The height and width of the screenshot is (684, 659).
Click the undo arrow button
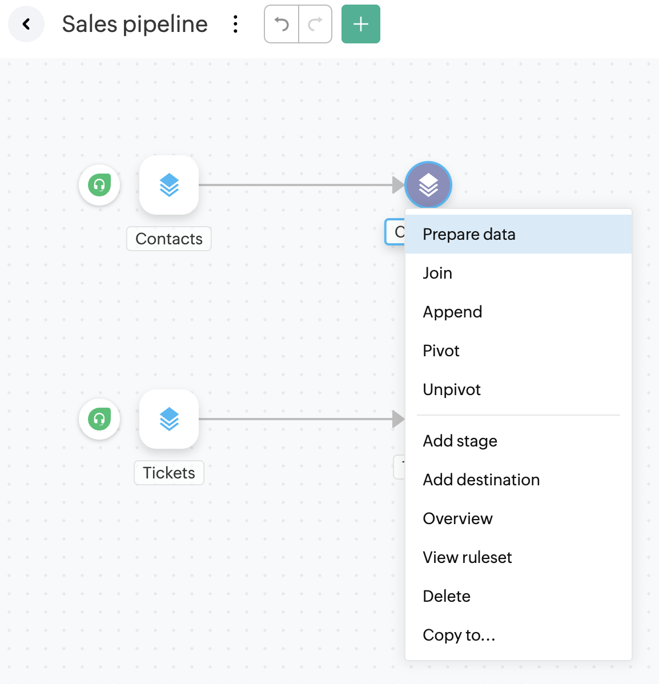coord(282,24)
